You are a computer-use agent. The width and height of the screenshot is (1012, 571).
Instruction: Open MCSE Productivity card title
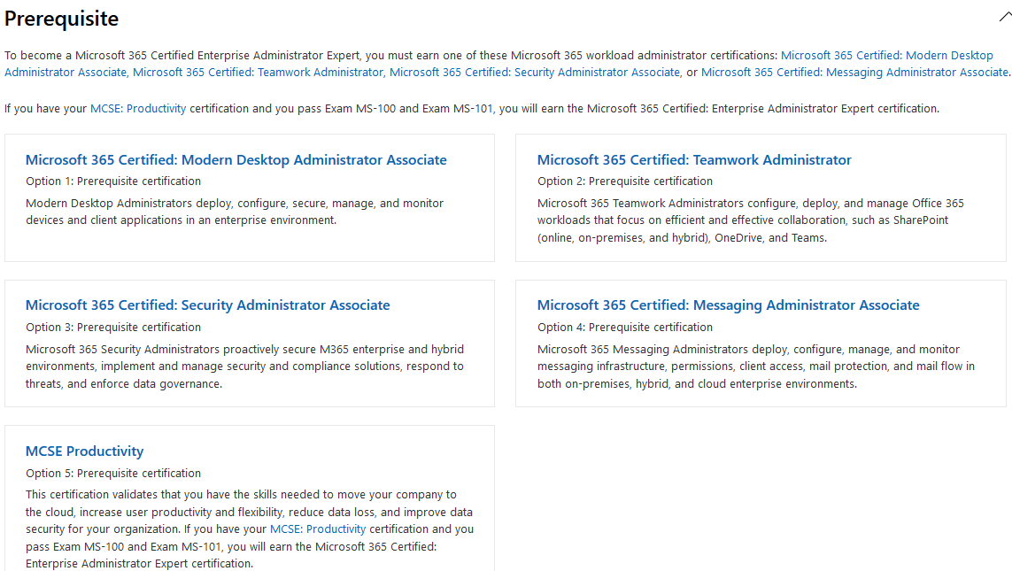point(84,451)
